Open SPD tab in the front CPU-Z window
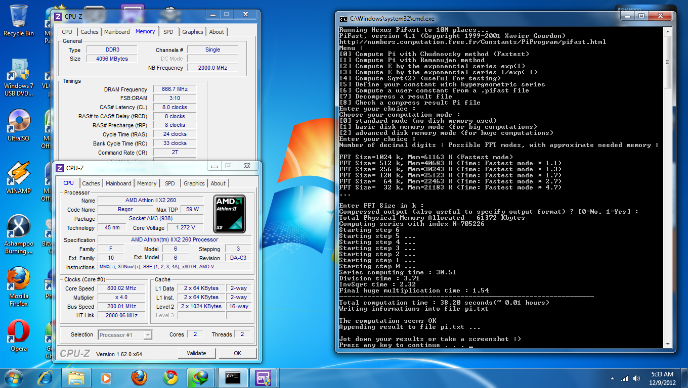 click(x=170, y=183)
